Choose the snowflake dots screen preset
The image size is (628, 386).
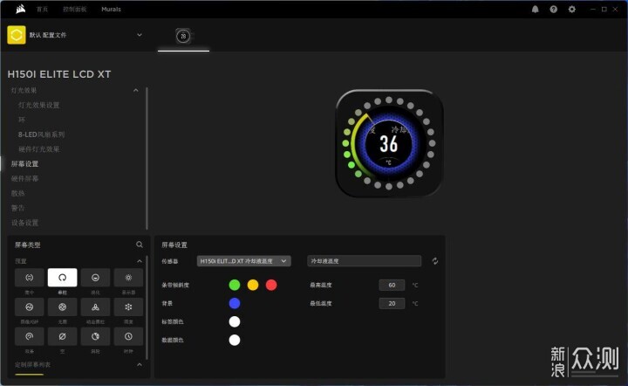tap(128, 307)
